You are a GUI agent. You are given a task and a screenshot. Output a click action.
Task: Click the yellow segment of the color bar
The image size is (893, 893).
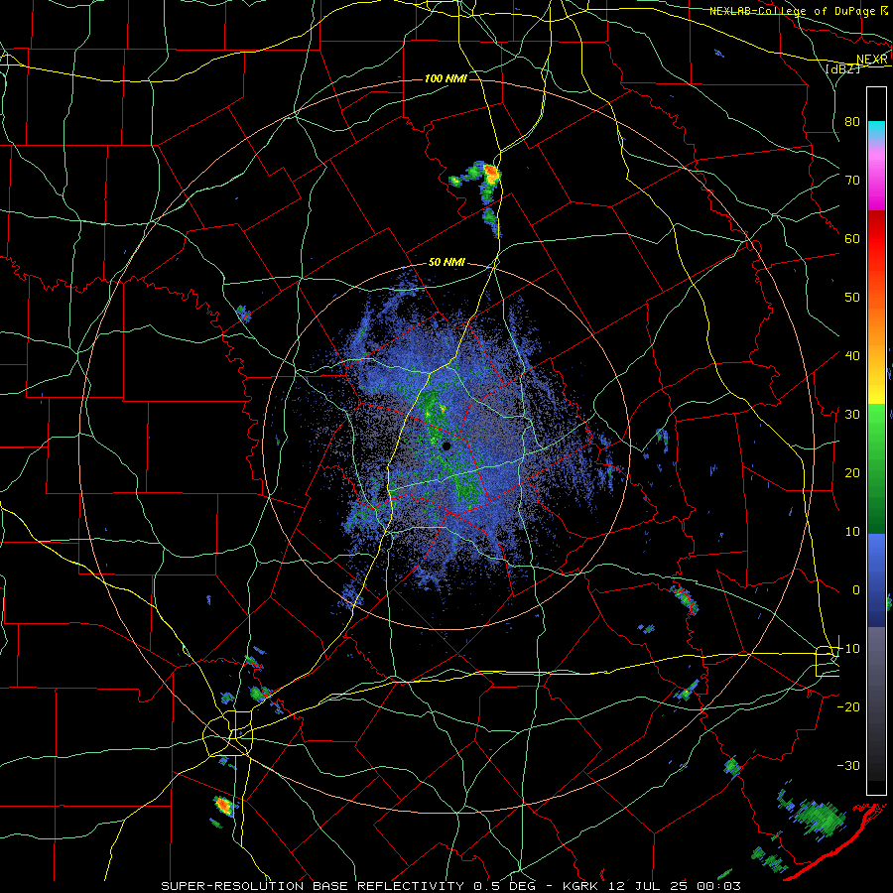coord(876,384)
